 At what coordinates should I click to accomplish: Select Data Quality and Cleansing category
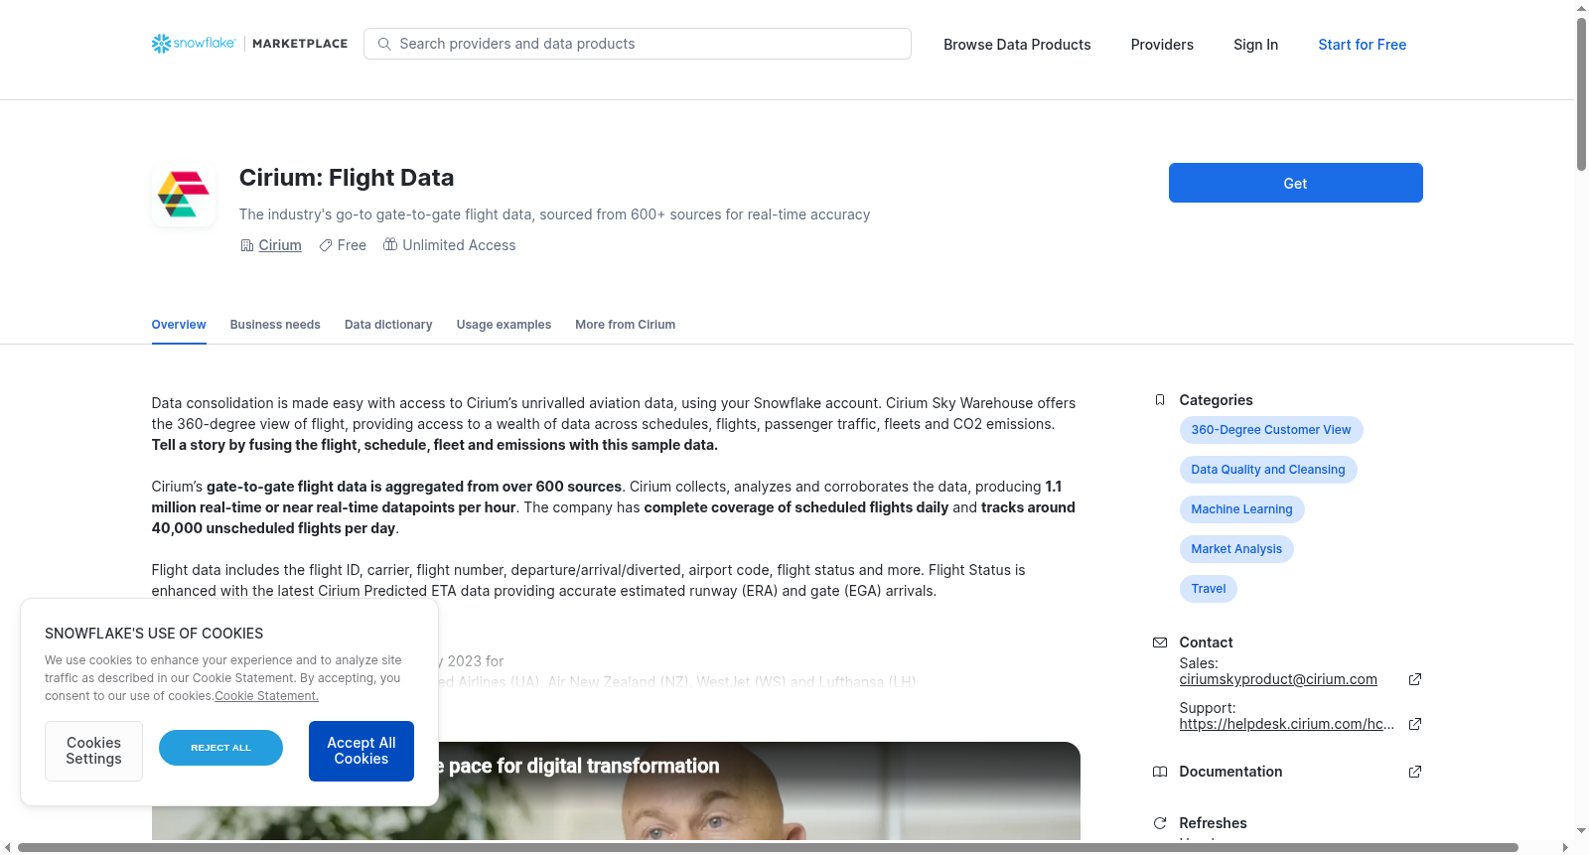1268,470
